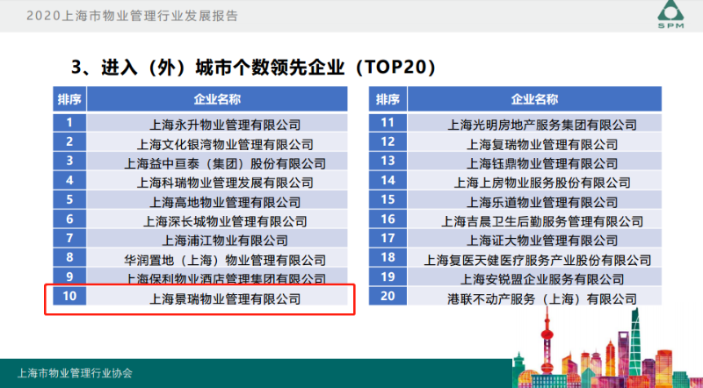Click rank number 10 cell

point(69,296)
